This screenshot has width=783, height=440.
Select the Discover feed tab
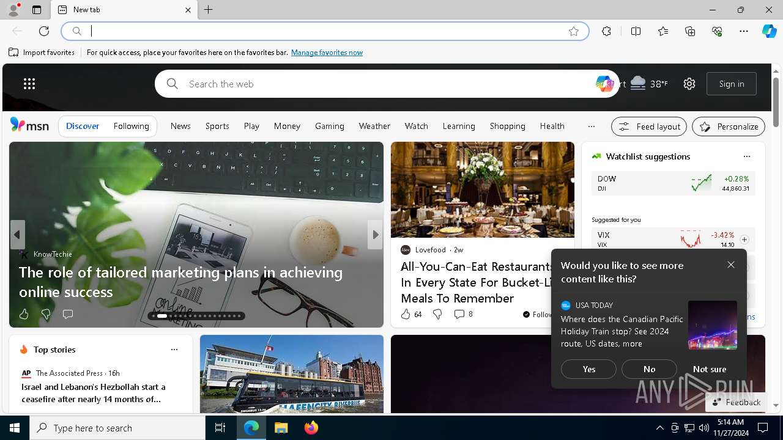coord(83,126)
